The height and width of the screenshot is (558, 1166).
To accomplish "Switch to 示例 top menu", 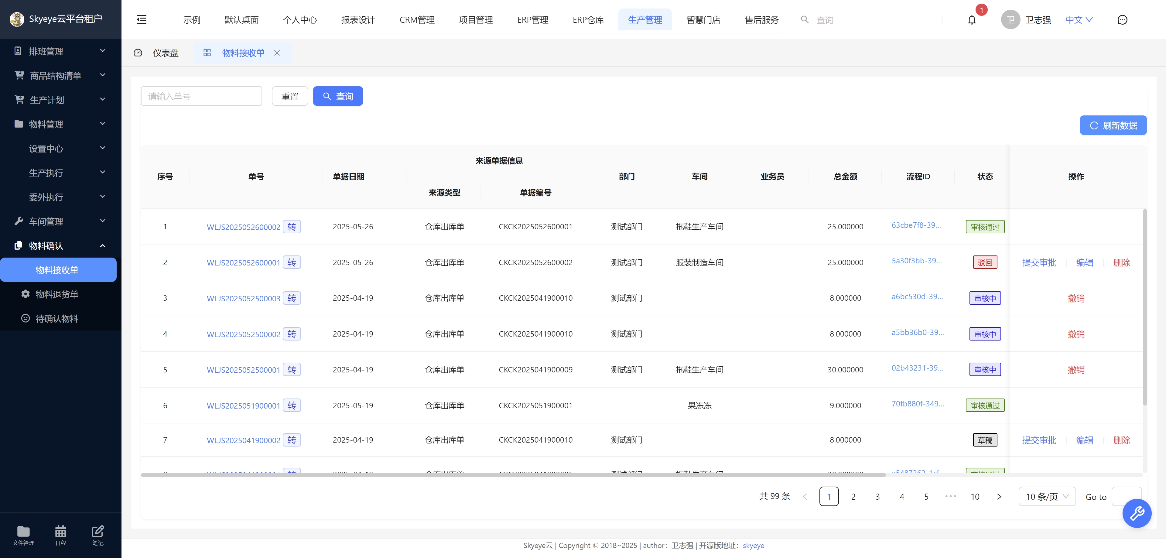I will tap(191, 20).
